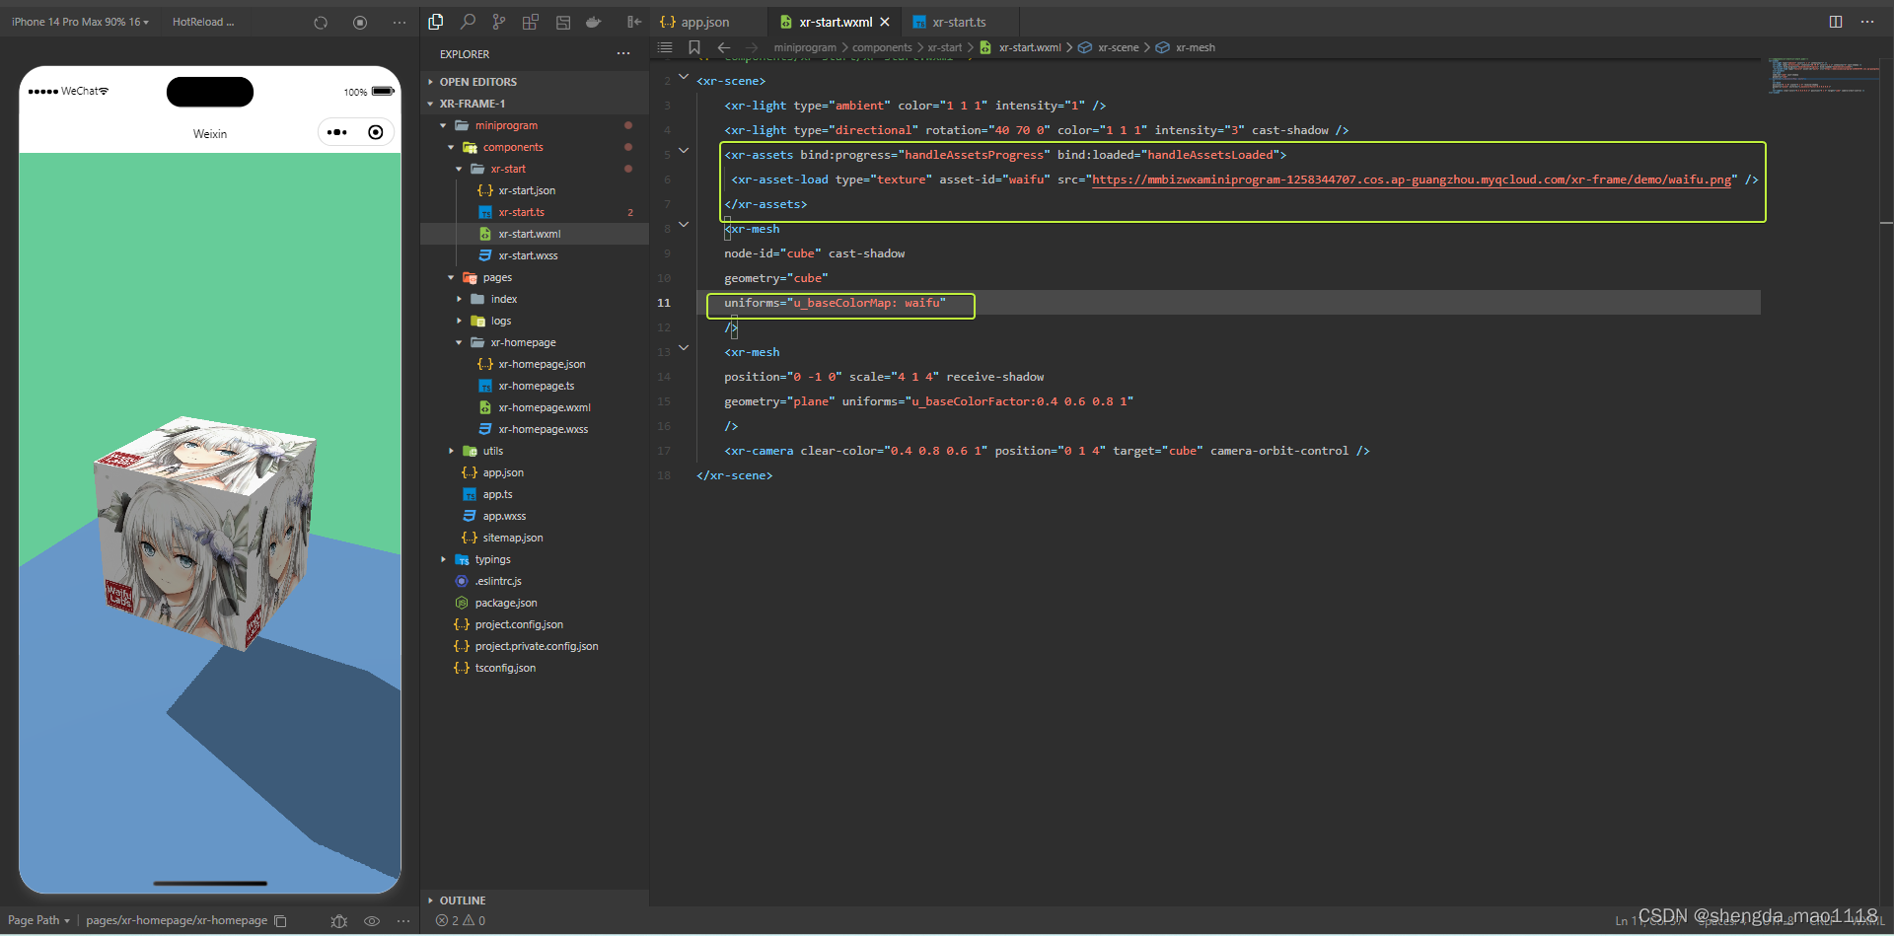Open the Source Control branch icon
1894x936 pixels.
coord(499,22)
